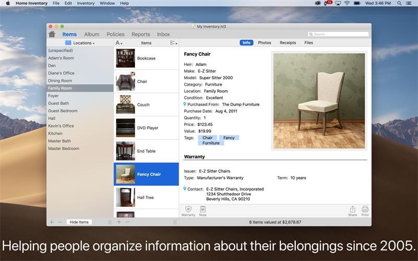
Task: Open the Policies tab
Action: coord(115,34)
